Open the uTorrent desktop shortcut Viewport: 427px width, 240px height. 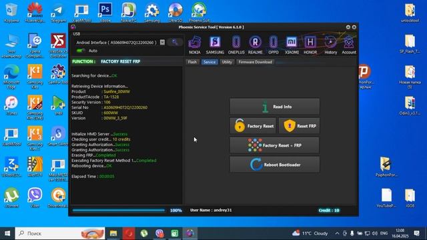click(x=11, y=198)
